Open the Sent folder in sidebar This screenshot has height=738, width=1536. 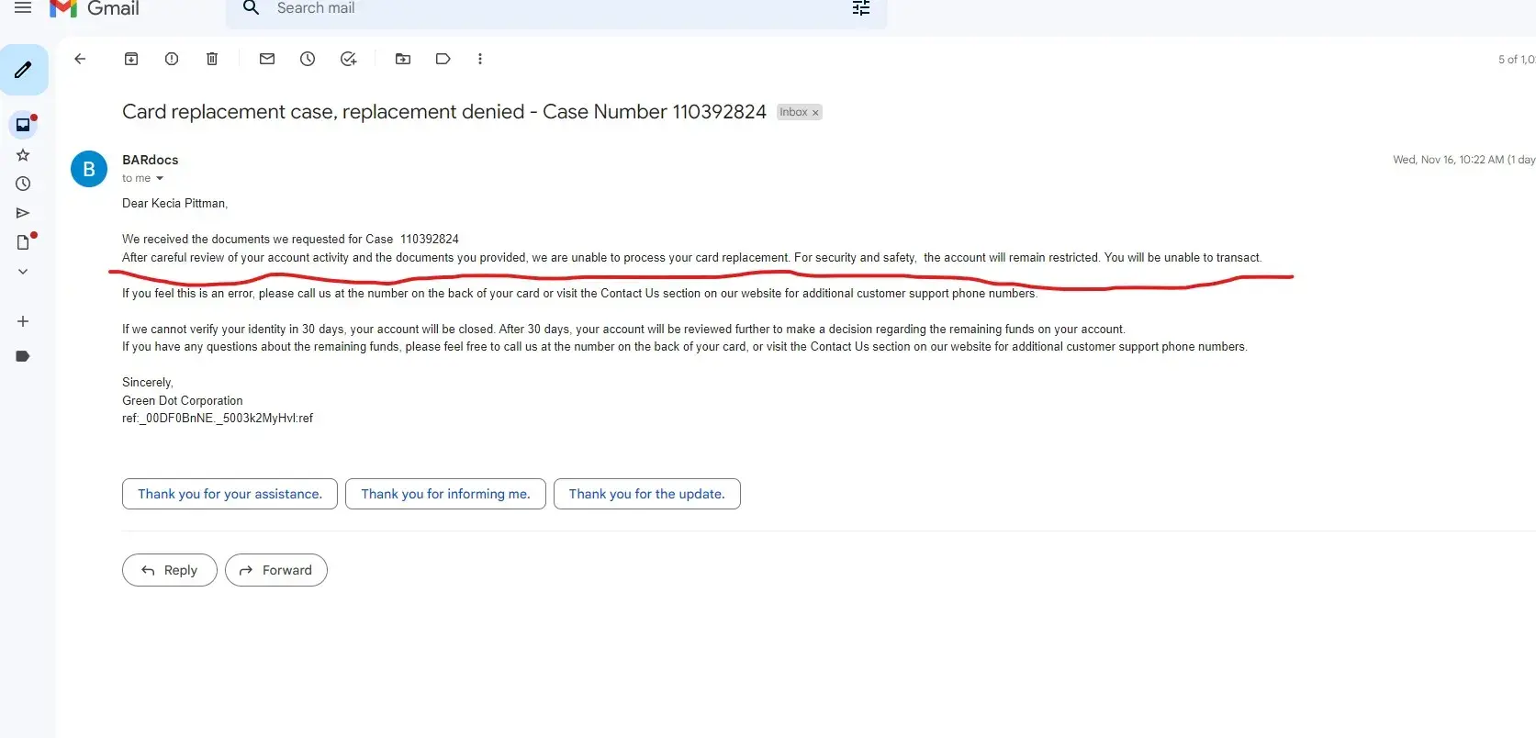(x=23, y=213)
